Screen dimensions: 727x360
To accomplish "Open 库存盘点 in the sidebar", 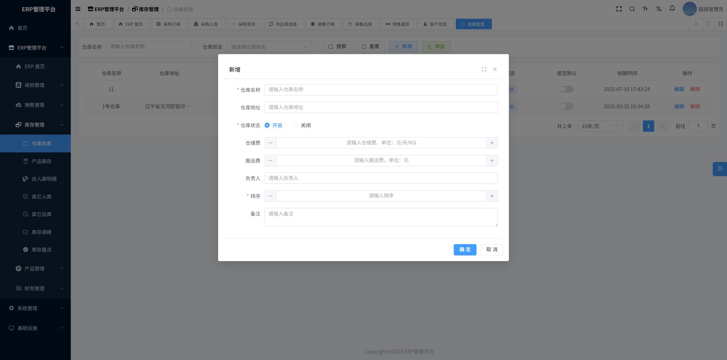I will point(35,250).
